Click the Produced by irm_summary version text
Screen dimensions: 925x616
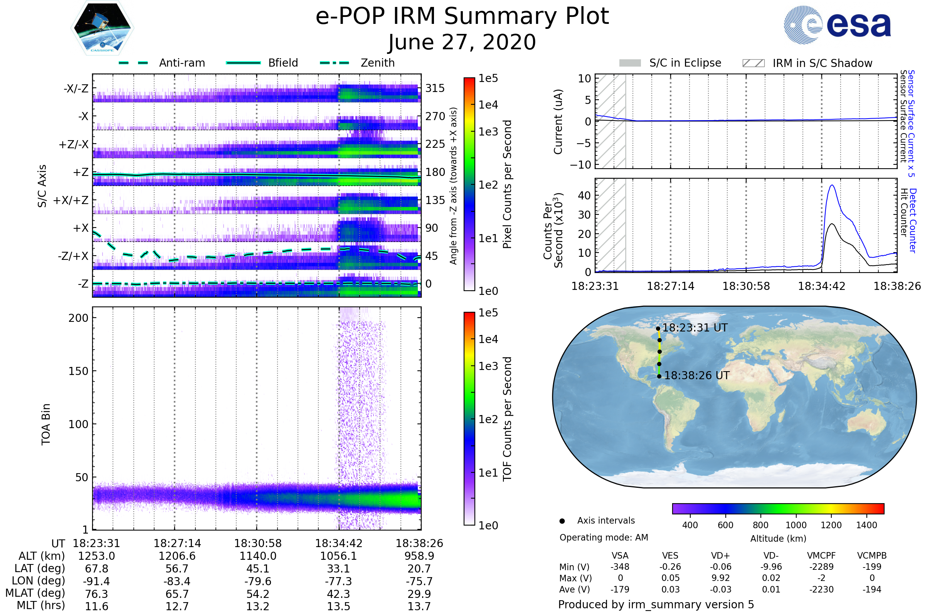656,604
